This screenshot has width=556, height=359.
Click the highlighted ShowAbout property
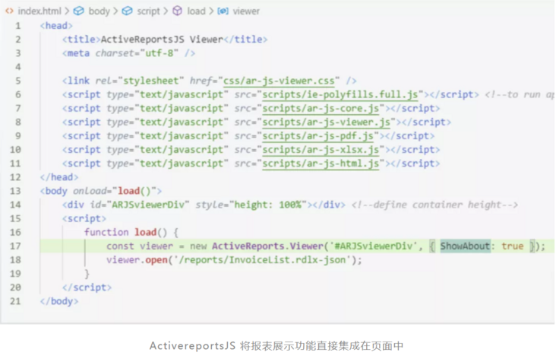[x=465, y=246]
